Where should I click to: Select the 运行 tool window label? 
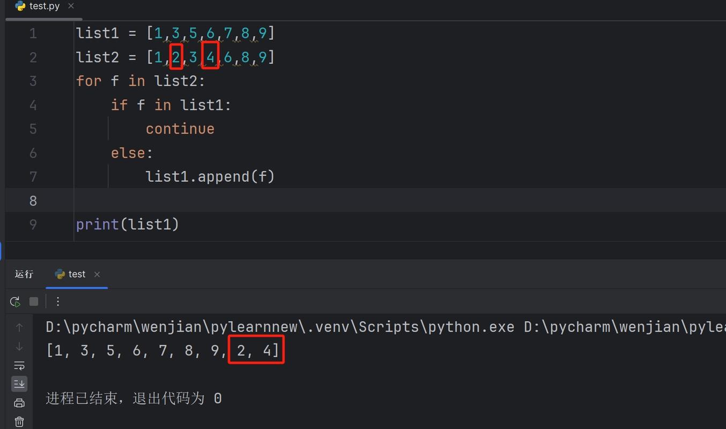(x=24, y=274)
